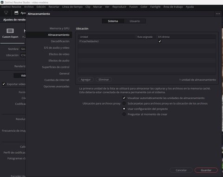Click the Nombre input field in render settings

(23, 49)
